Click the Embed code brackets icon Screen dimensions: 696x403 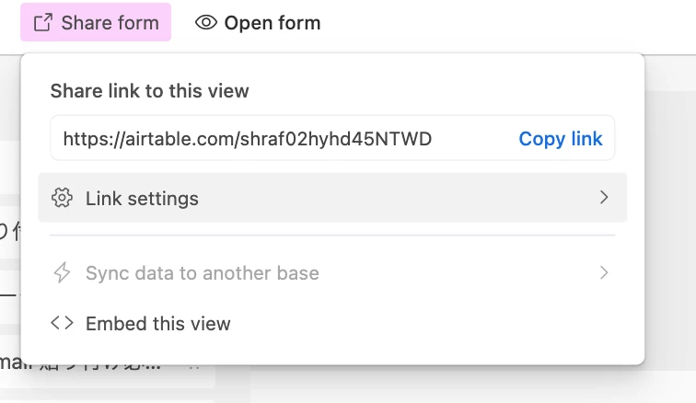coord(62,323)
